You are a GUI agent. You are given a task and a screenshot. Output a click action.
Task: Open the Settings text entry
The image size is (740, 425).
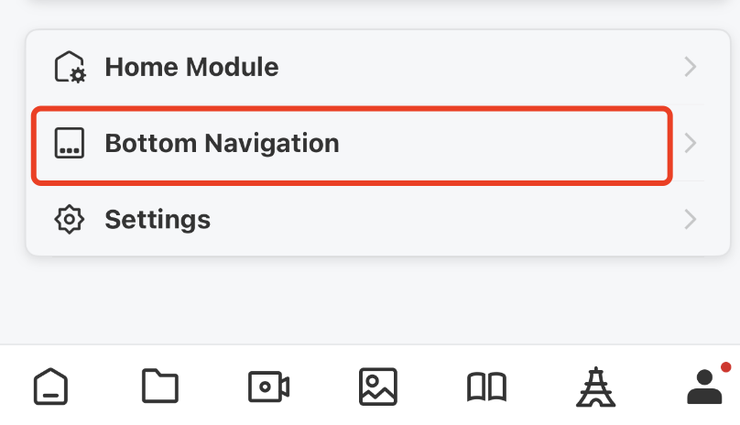coord(158,220)
